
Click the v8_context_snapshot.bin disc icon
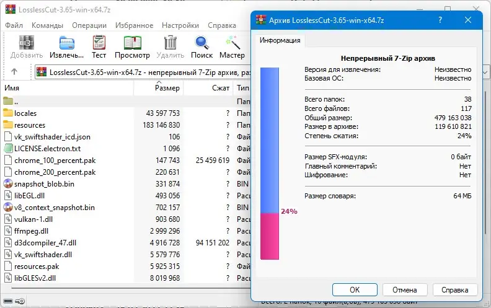pos(8,207)
